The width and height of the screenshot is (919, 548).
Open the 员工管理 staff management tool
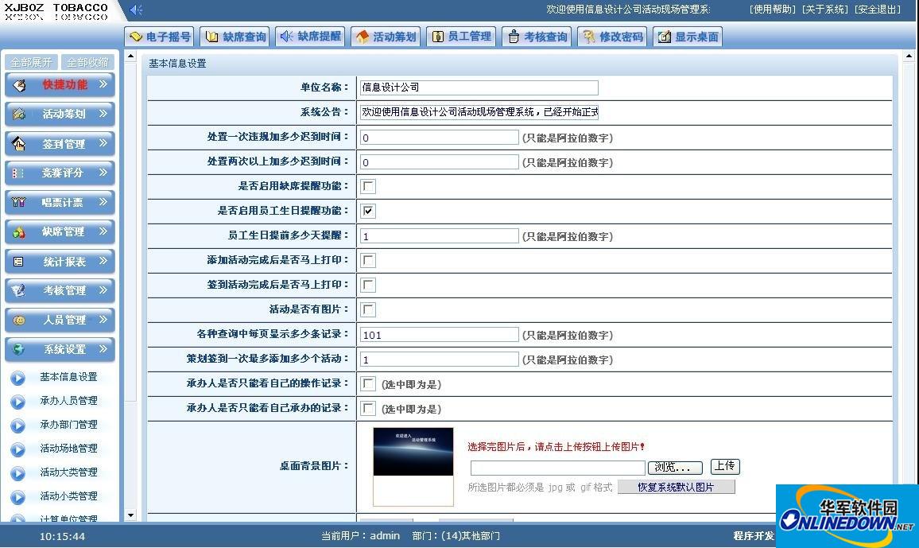pos(461,36)
